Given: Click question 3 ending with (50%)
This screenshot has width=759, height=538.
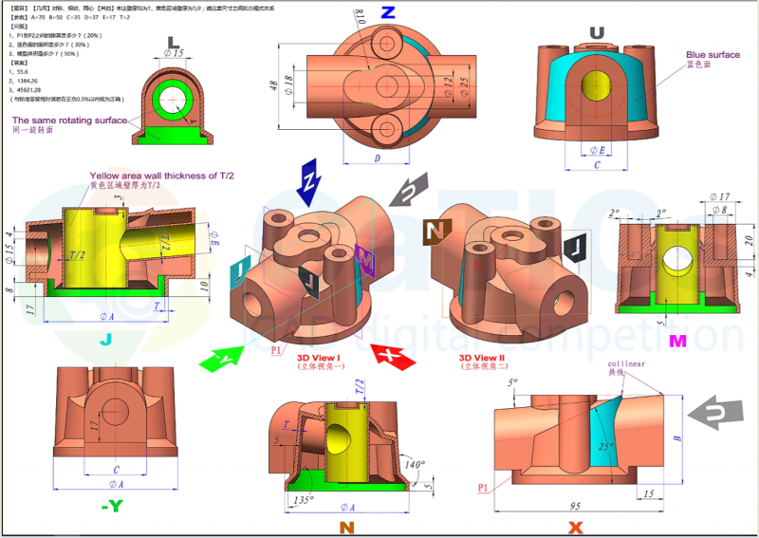Looking at the screenshot, I should [x=44, y=54].
